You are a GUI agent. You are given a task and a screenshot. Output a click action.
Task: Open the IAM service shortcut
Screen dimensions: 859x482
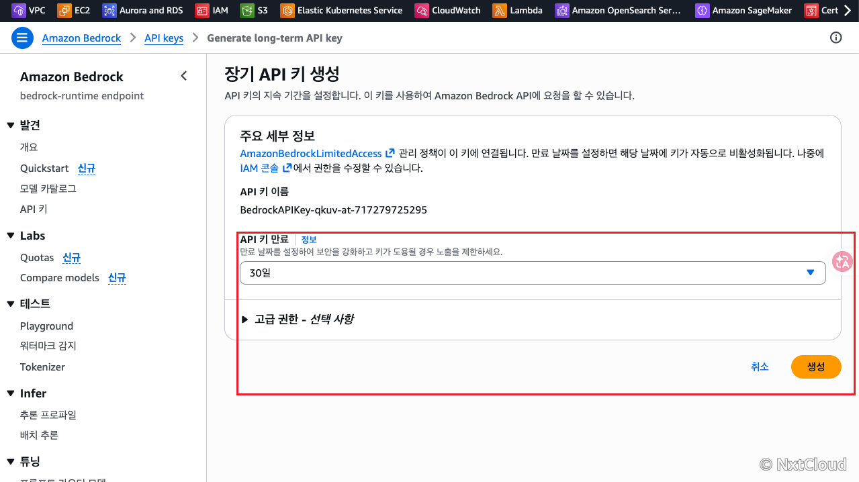click(212, 10)
